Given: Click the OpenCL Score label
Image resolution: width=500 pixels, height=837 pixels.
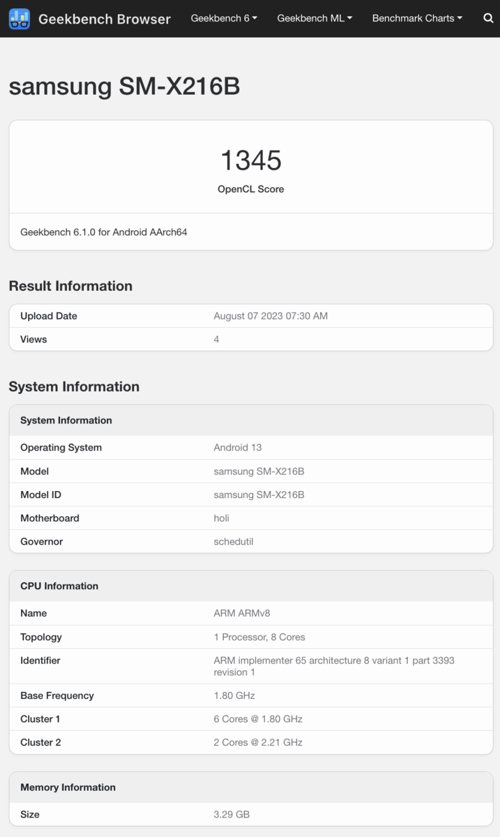Looking at the screenshot, I should 251,189.
